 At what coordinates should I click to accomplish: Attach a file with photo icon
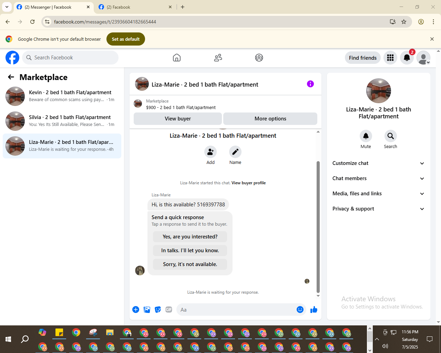pos(147,310)
